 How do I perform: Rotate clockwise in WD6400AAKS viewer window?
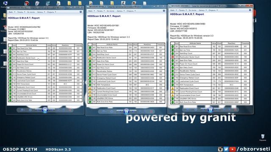64,110
